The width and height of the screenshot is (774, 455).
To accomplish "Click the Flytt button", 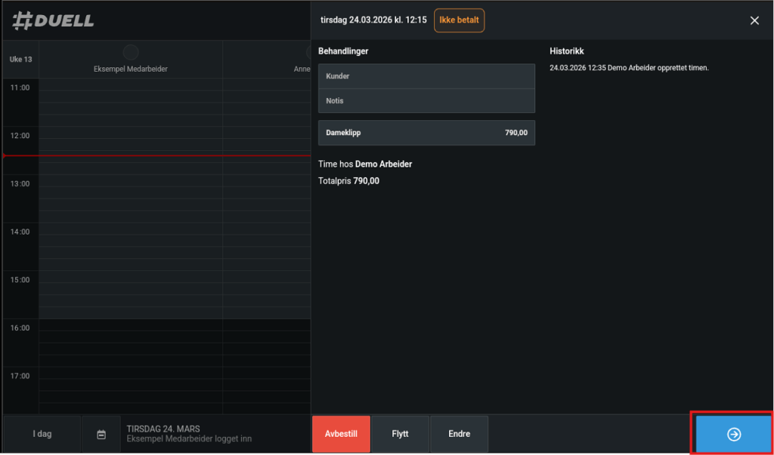I will pos(400,434).
